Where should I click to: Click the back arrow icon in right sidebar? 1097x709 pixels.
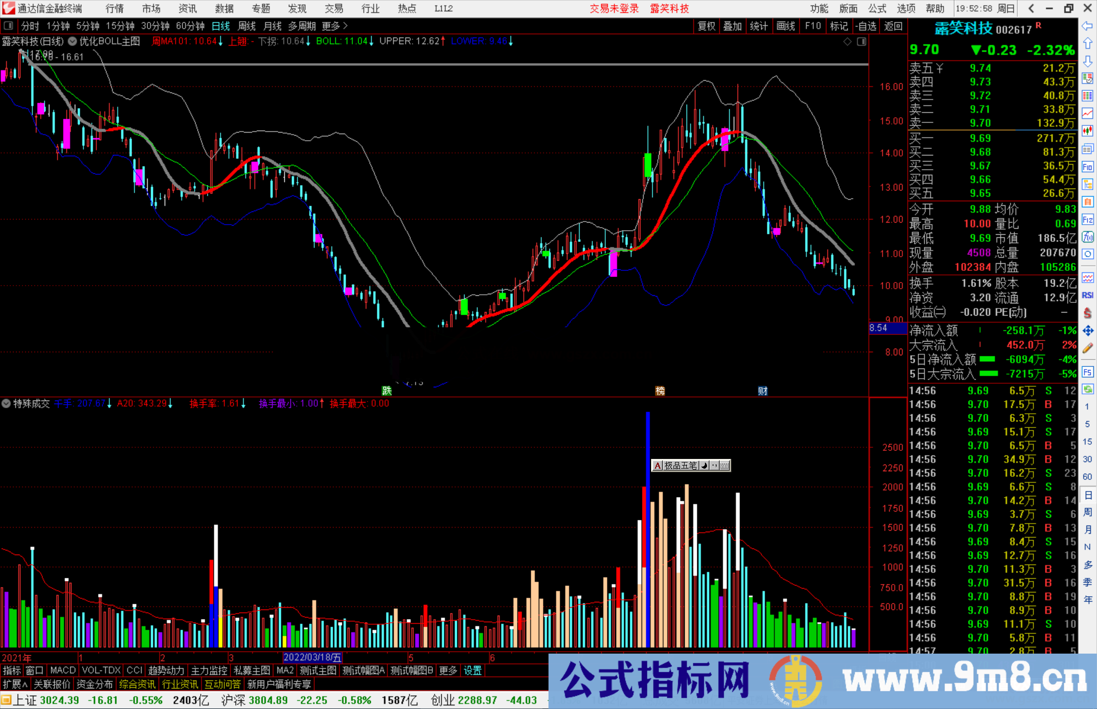pyautogui.click(x=1087, y=26)
